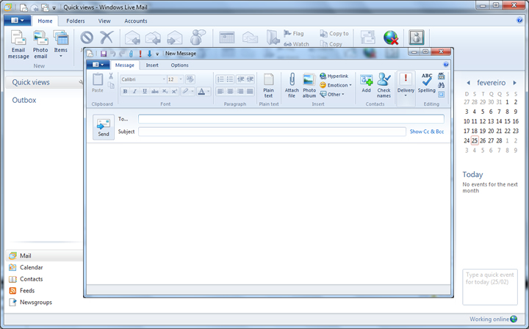Select Message tab in New Message window
Screen dimensions: 529x329
124,65
